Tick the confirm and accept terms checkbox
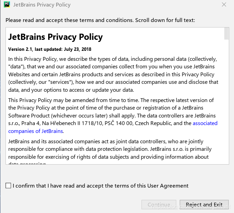Viewport: 234px width, 213px height. (x=8, y=186)
